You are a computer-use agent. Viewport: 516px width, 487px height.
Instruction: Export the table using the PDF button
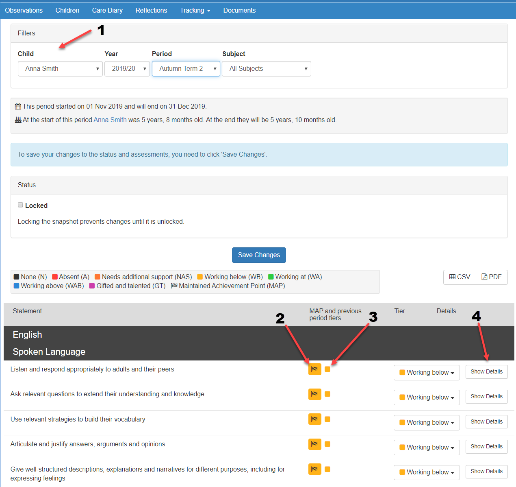(492, 277)
